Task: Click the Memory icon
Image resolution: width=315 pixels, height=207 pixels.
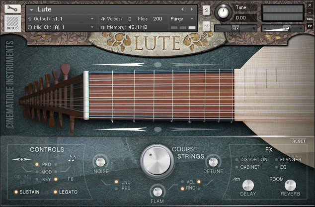Action: 103,27
